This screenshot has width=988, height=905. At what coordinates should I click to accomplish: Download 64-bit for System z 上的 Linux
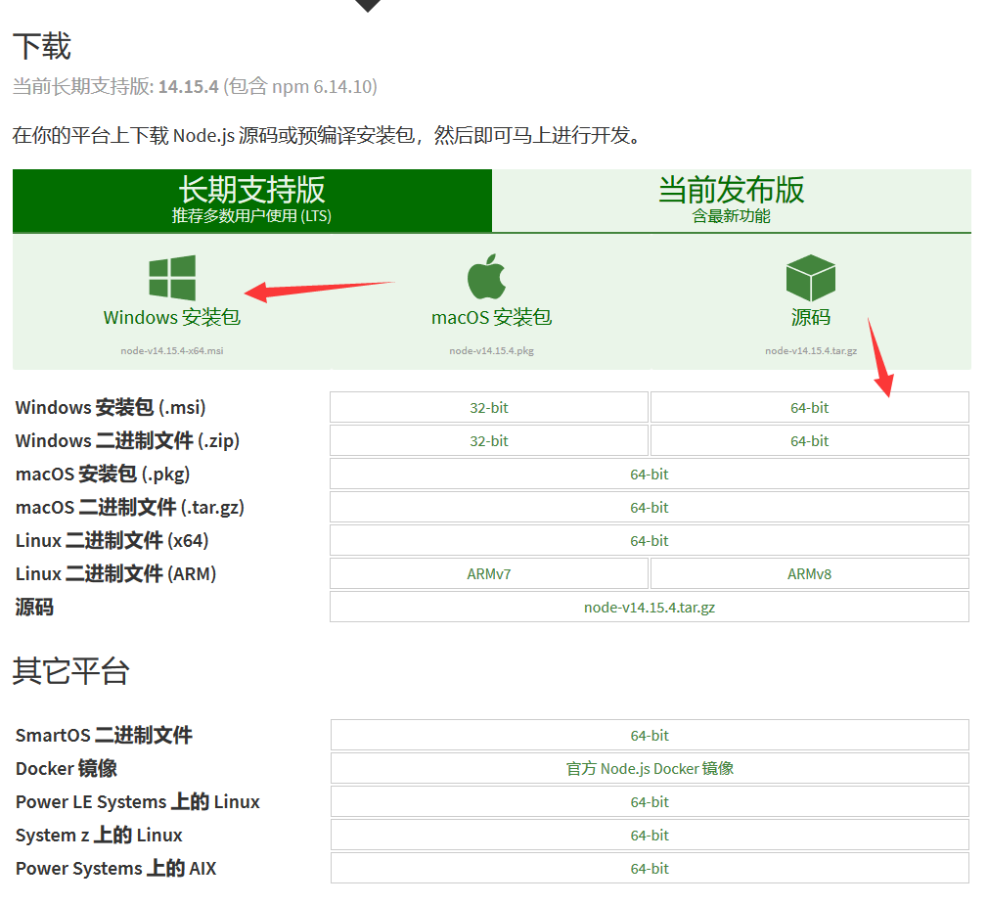[650, 835]
